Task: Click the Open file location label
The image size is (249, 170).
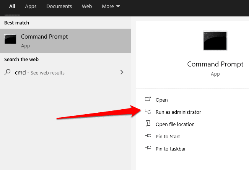Action: click(175, 124)
